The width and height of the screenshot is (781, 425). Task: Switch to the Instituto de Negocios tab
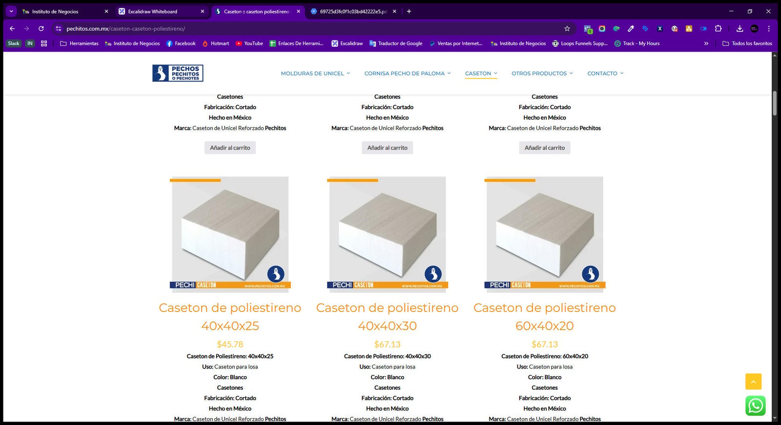[x=65, y=11]
